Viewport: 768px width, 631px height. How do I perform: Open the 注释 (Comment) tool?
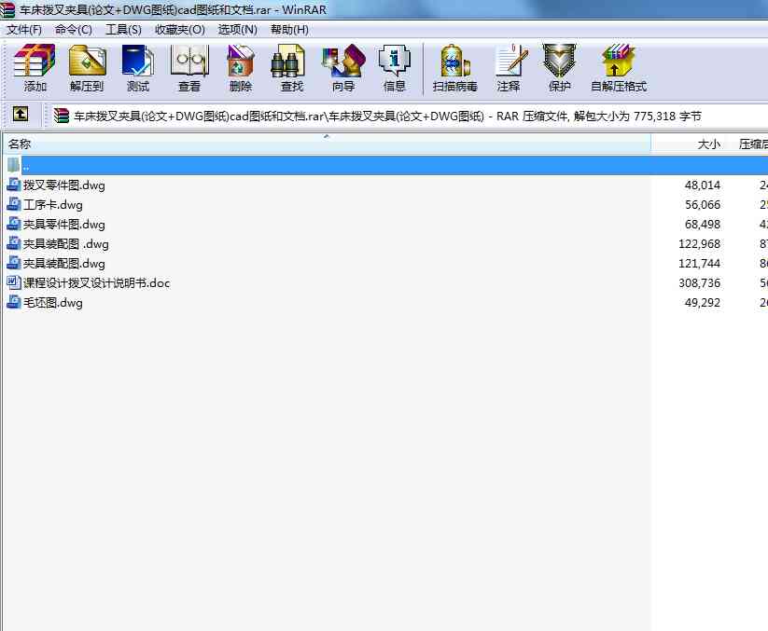tap(509, 67)
